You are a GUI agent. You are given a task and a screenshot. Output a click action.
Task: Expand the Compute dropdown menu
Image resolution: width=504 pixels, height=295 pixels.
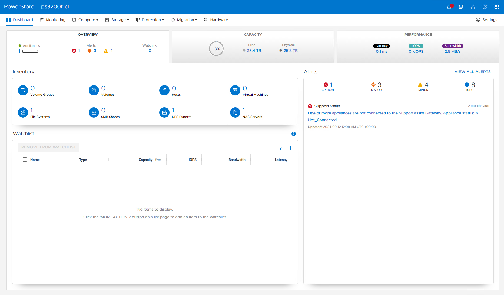pyautogui.click(x=85, y=20)
